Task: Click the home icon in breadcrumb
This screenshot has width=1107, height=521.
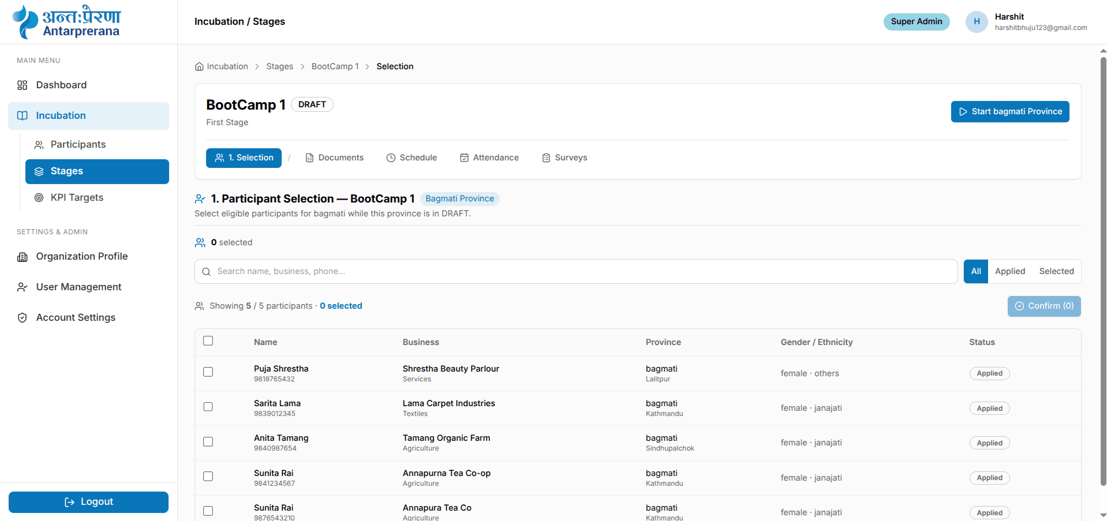Action: coord(199,66)
